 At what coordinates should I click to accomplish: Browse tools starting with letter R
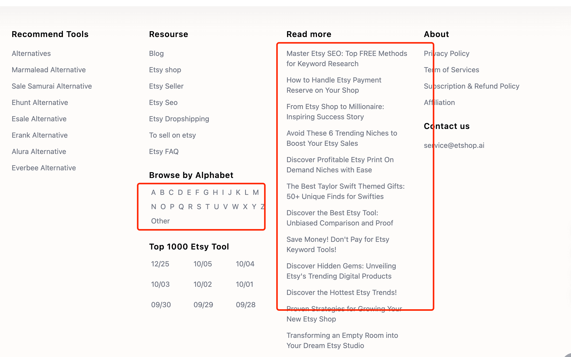coord(190,207)
